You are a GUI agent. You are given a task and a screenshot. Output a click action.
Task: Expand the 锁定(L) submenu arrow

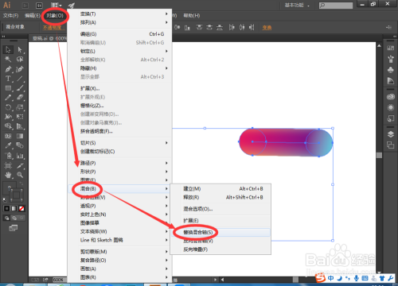(x=166, y=51)
